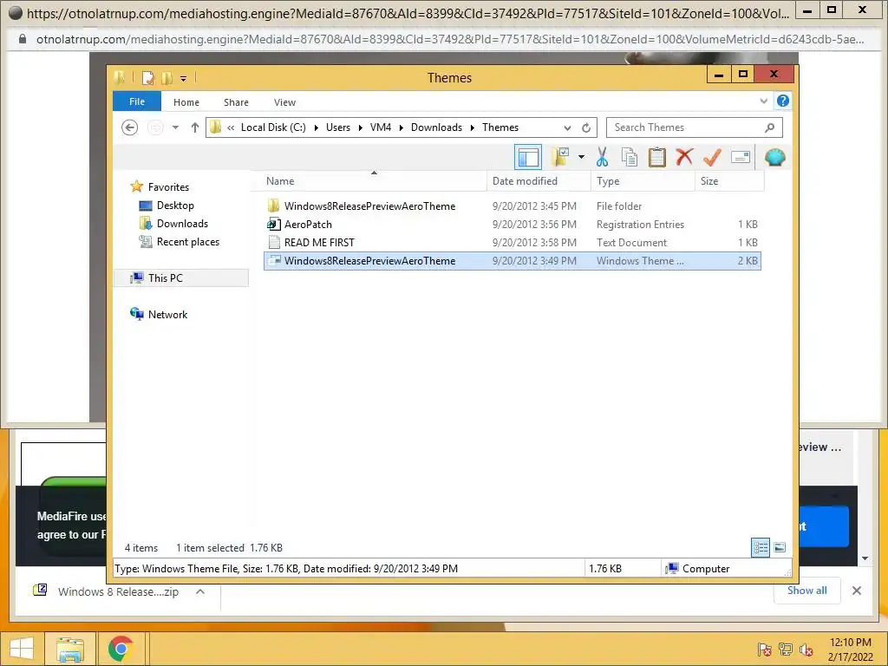
Task: Open the Windows Start button
Action: pyautogui.click(x=21, y=649)
